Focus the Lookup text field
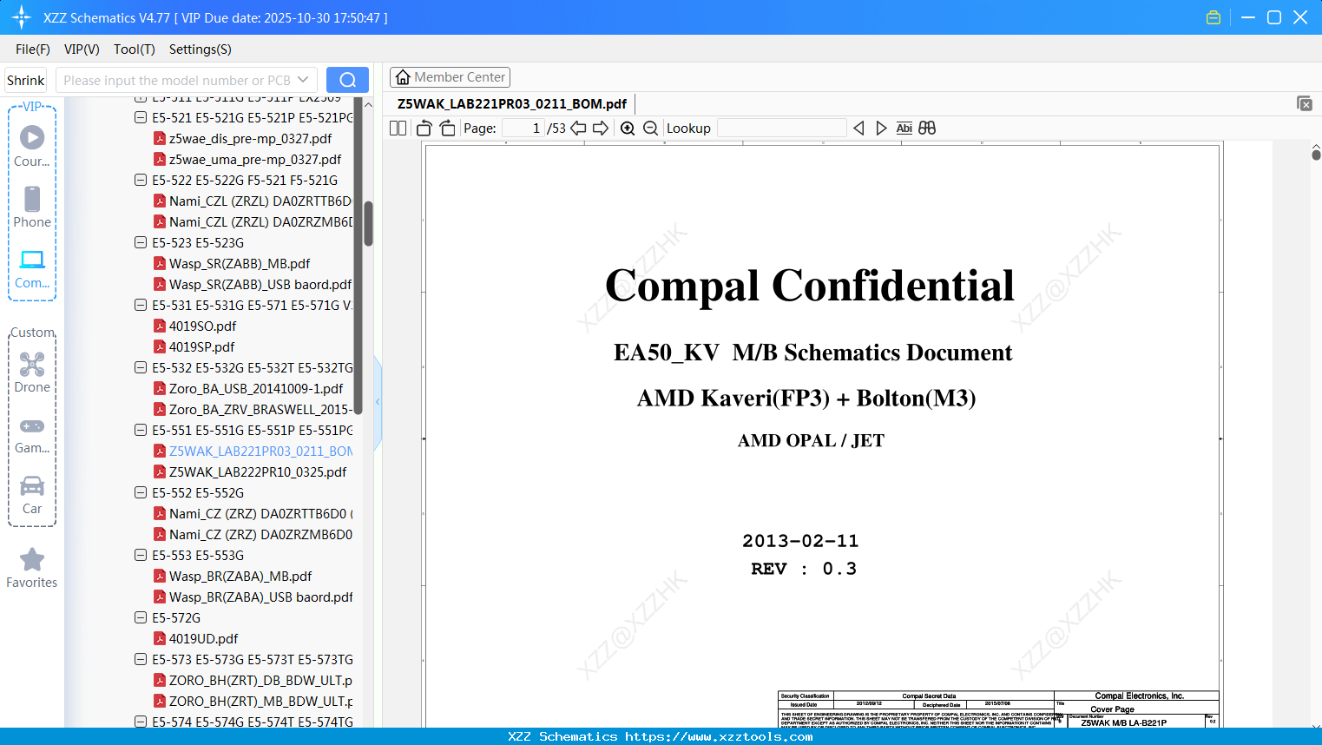The width and height of the screenshot is (1322, 745). pyautogui.click(x=782, y=128)
